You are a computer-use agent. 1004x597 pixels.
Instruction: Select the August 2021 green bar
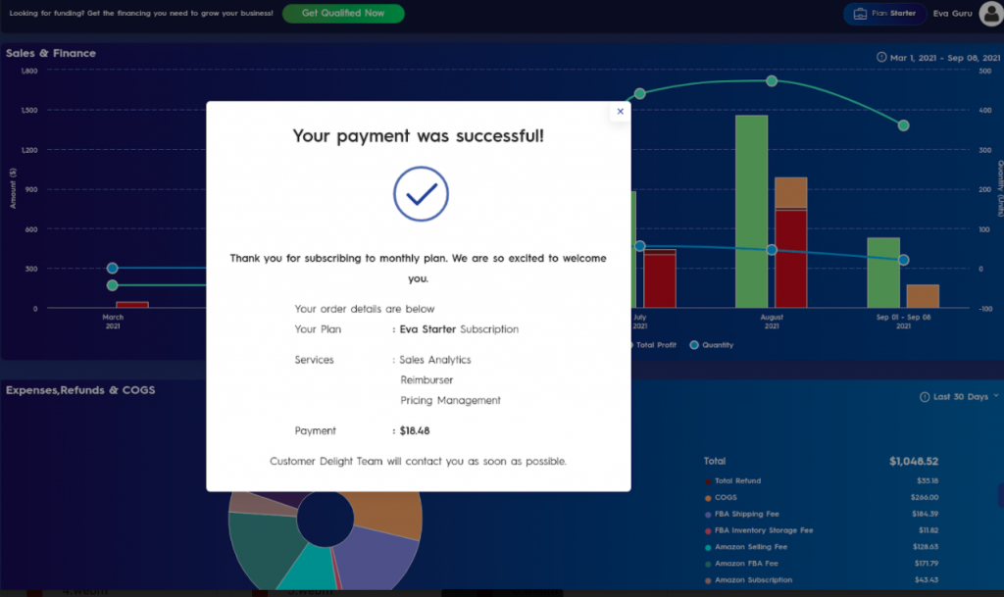(x=752, y=211)
